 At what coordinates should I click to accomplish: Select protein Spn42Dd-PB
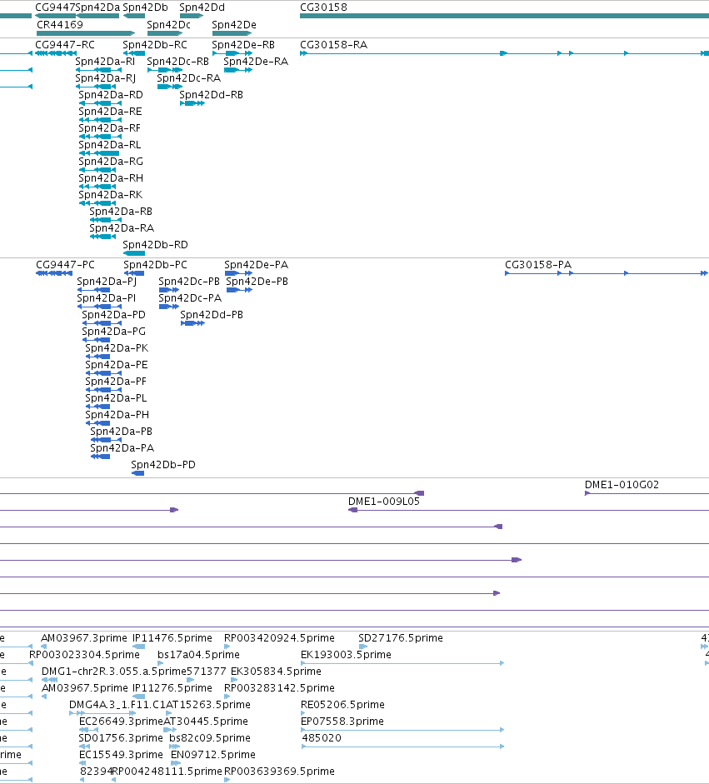[212, 314]
